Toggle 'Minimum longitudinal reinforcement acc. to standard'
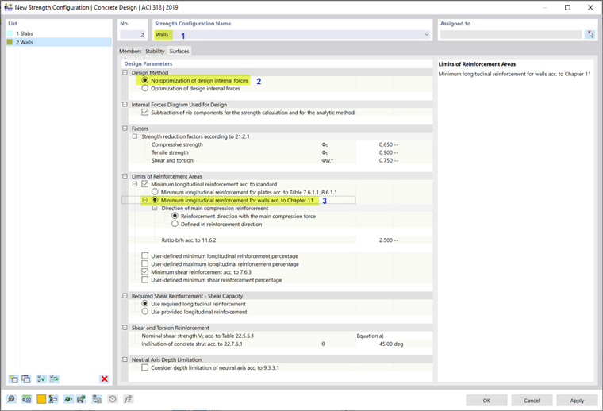This screenshot has width=603, height=411. pyautogui.click(x=144, y=184)
